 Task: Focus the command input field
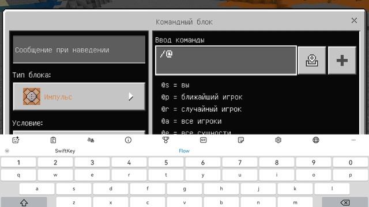click(226, 60)
